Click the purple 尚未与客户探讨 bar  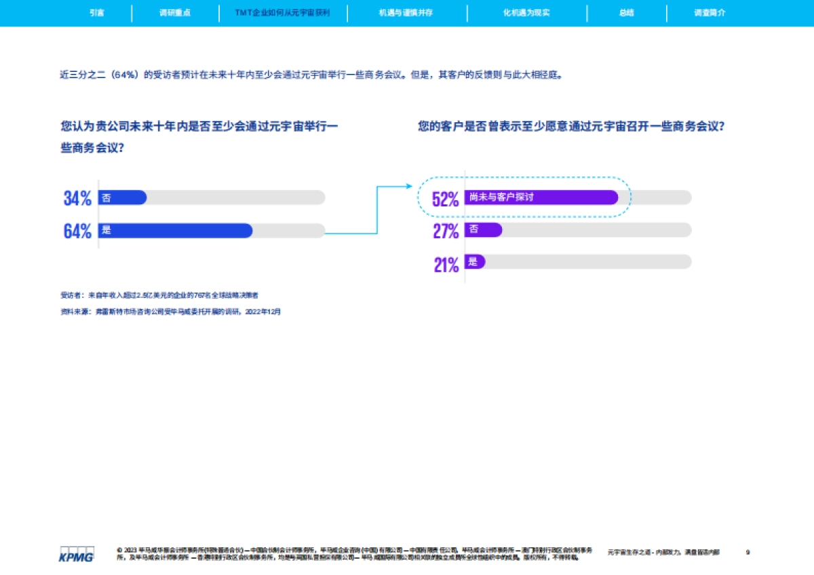click(541, 198)
